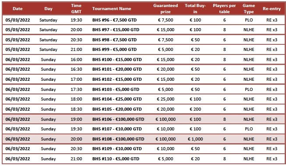
Task: Click the € 200 buy-in cell
Action: point(195,109)
